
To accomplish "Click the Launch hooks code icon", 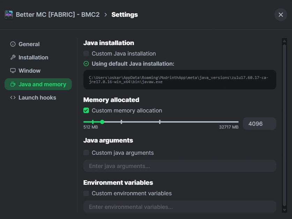I will (x=13, y=97).
